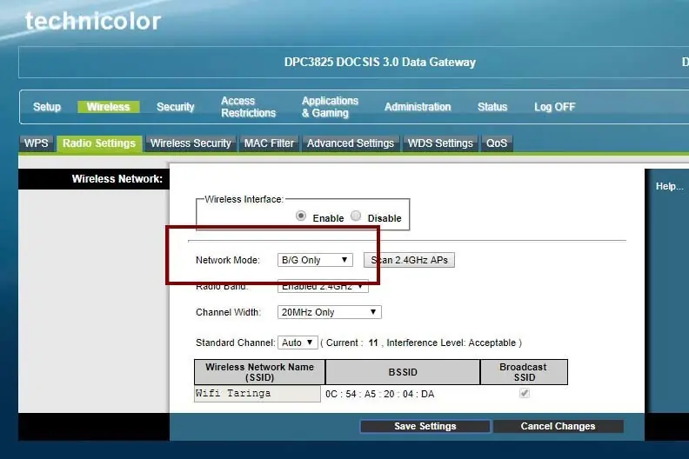689x459 pixels.
Task: Click Cancel Changes button
Action: click(x=558, y=426)
